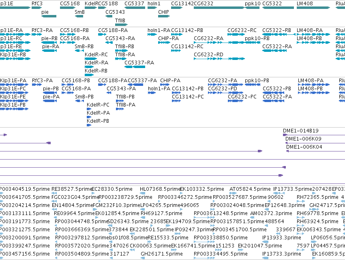The height and width of the screenshot is (260, 345).
Task: Select the RfC3-PA protein label
Action: tap(42, 81)
